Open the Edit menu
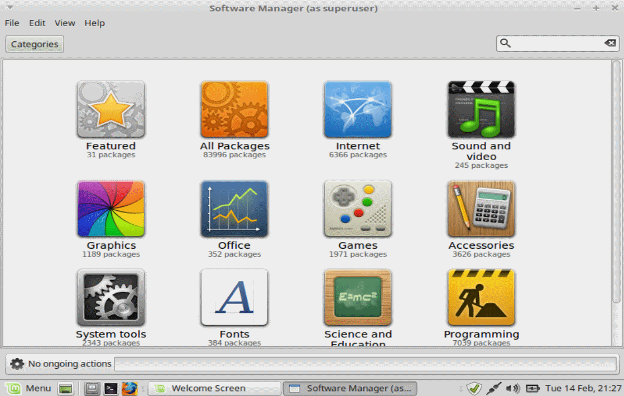This screenshot has width=624, height=396. 37,23
